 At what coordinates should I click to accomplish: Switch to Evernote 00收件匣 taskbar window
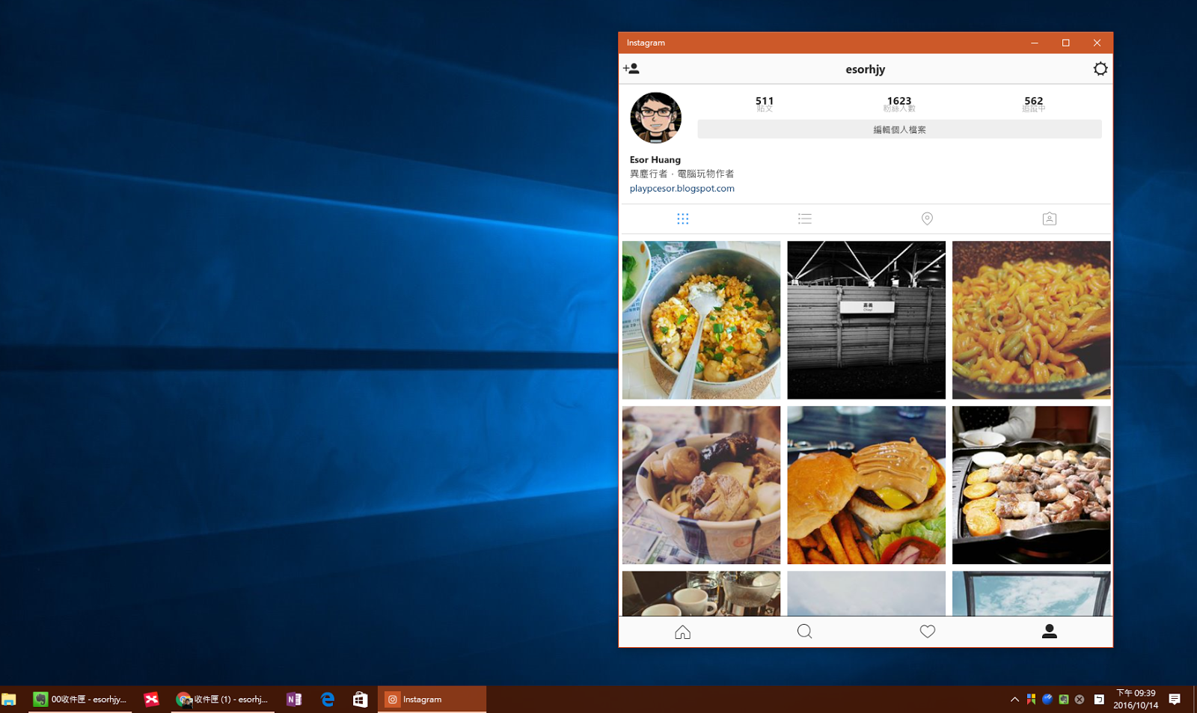coord(80,700)
